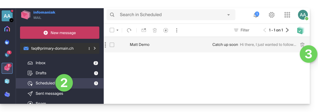This screenshot has height=112, width=318.
Task: Expand the select-all dropdown arrow
Action: pyautogui.click(x=117, y=30)
